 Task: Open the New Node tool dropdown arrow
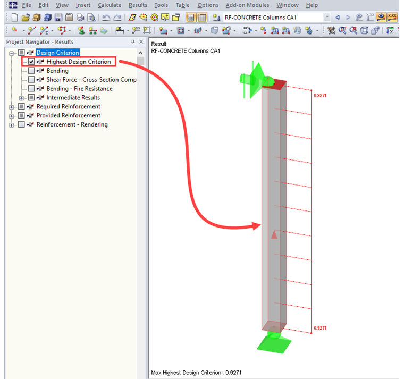click(x=24, y=31)
